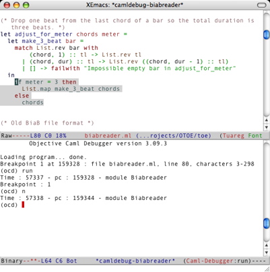Click the upper pane scroll down arrow
The width and height of the screenshot is (270, 272).
click(x=267, y=127)
